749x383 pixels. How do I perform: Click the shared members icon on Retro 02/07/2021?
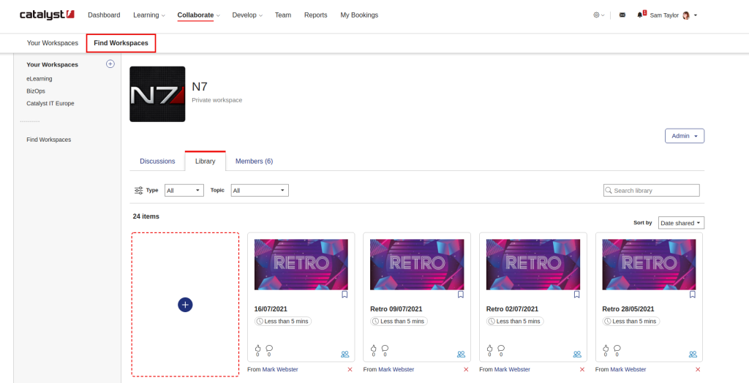tap(577, 354)
